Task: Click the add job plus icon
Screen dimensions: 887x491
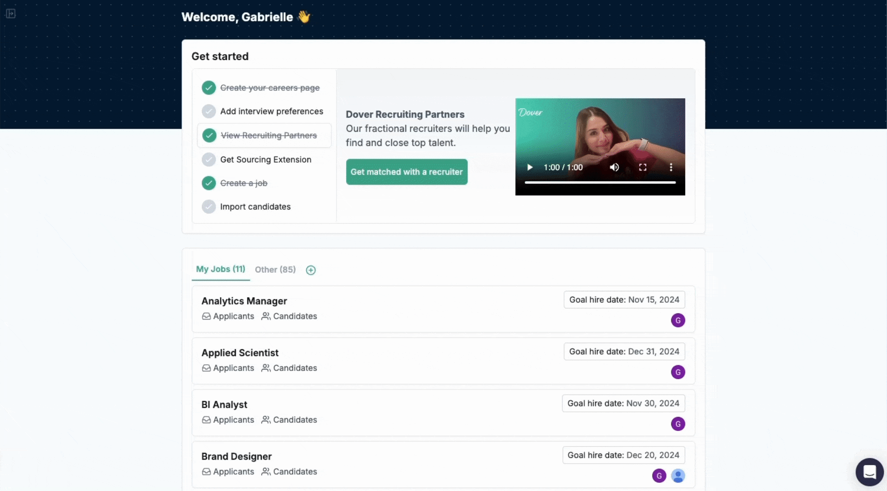Action: tap(311, 270)
